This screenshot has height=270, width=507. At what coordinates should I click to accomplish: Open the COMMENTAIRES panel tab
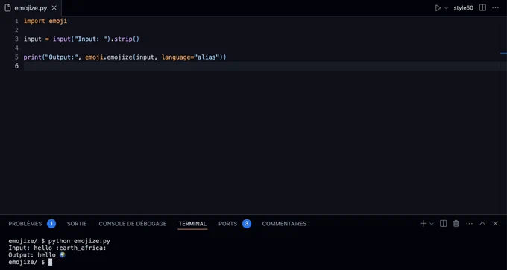tap(284, 224)
